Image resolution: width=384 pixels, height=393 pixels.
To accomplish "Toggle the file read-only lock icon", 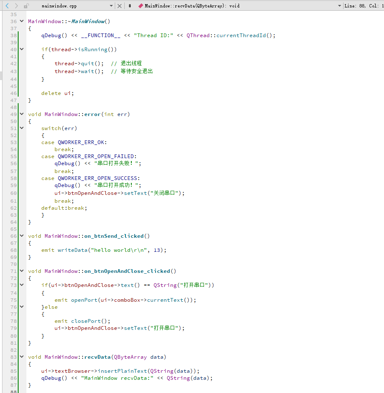I will (x=26, y=6).
